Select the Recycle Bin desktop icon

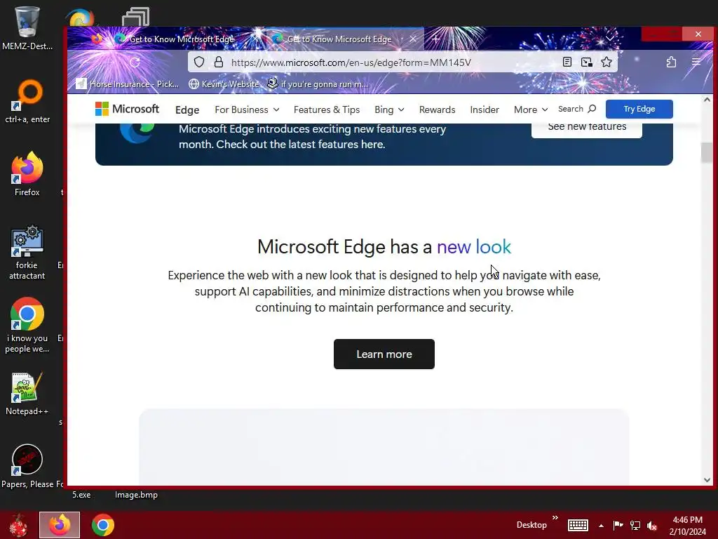[x=27, y=27]
